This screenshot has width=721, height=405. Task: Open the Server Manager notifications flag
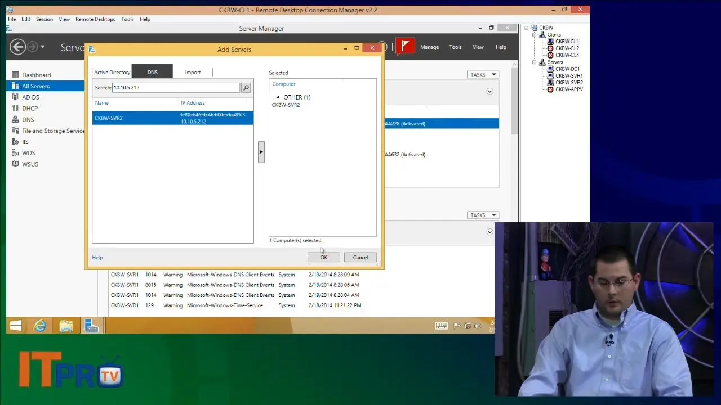coord(404,47)
